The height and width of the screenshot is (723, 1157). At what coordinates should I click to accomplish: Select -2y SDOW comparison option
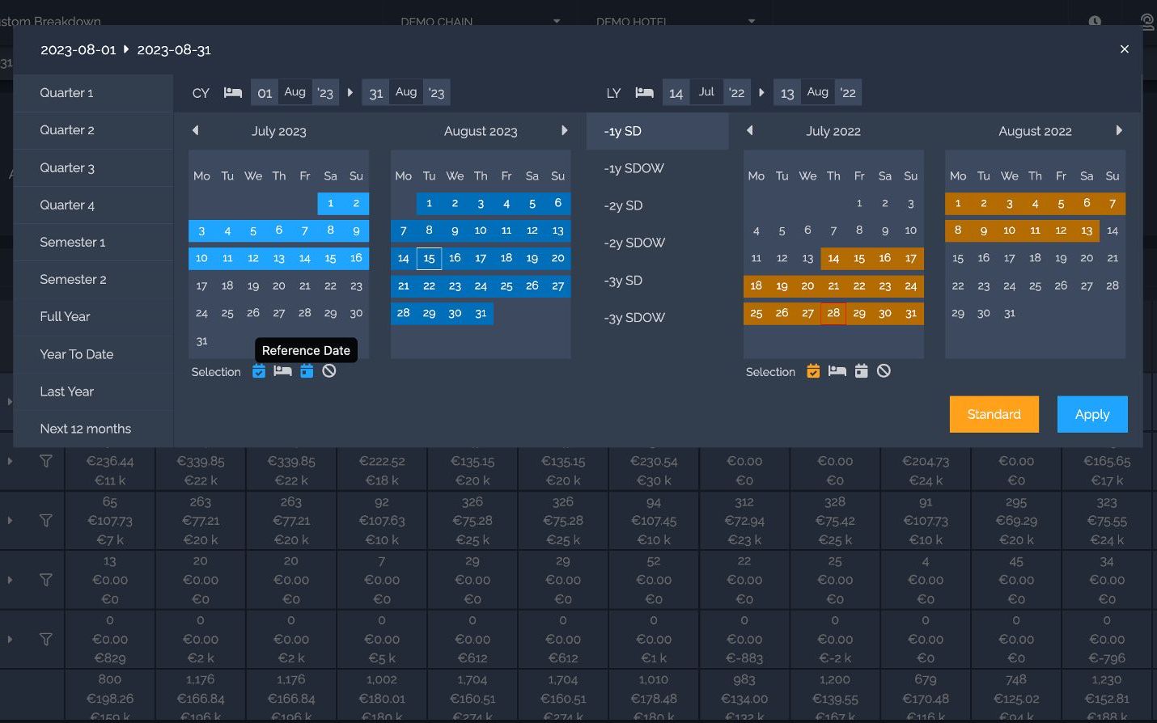pos(657,243)
